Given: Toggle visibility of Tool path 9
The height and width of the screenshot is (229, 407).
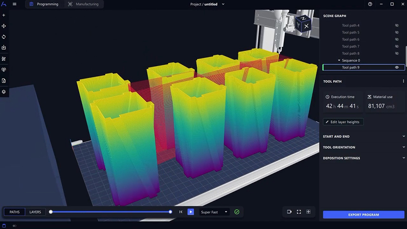Looking at the screenshot, I should [397, 68].
